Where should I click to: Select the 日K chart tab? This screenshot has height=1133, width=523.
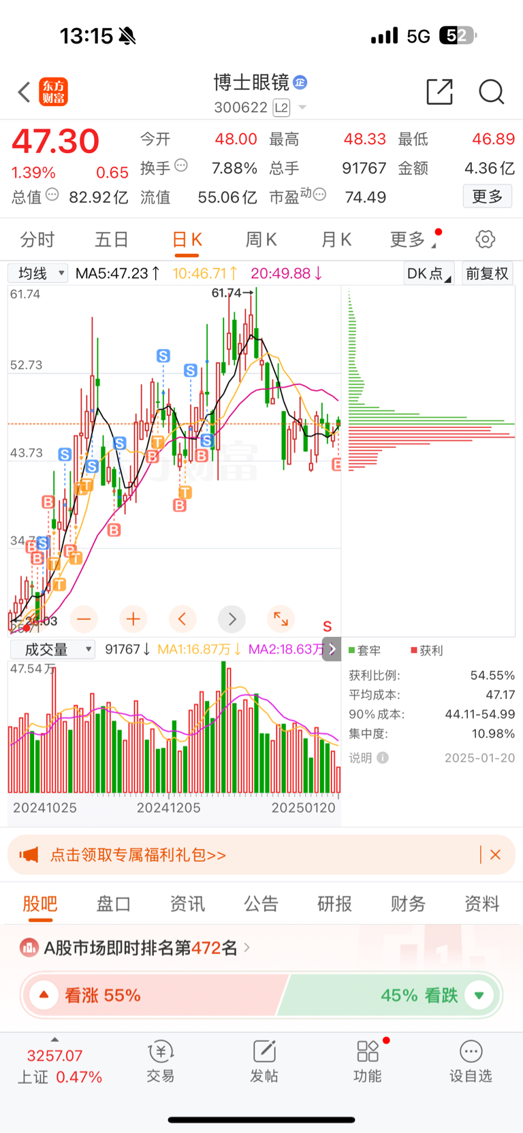click(x=187, y=240)
